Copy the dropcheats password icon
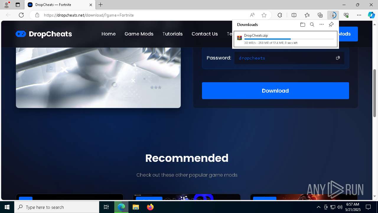Image resolution: width=378 pixels, height=213 pixels. pos(338,58)
